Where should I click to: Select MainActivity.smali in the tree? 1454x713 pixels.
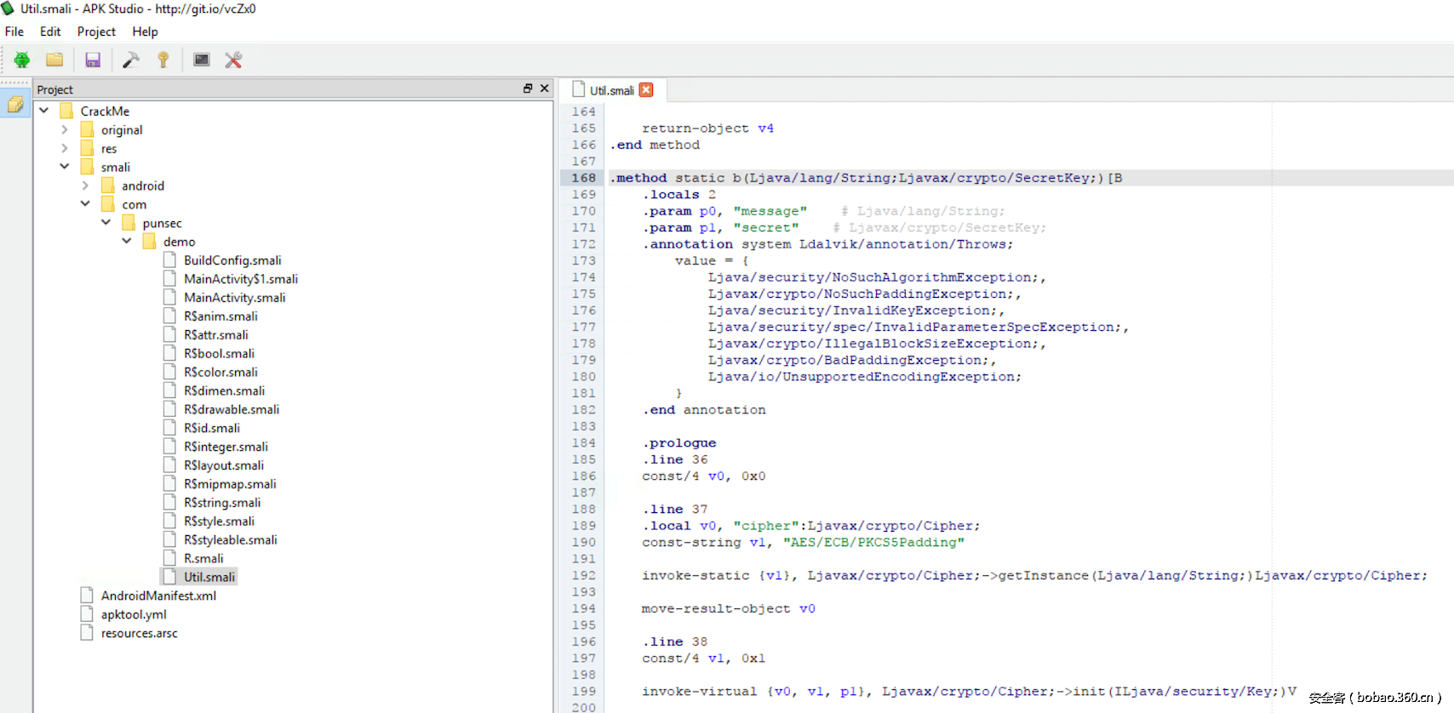(234, 298)
